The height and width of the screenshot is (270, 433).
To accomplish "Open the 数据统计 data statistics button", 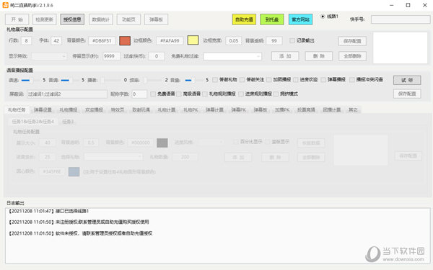I will (x=101, y=19).
